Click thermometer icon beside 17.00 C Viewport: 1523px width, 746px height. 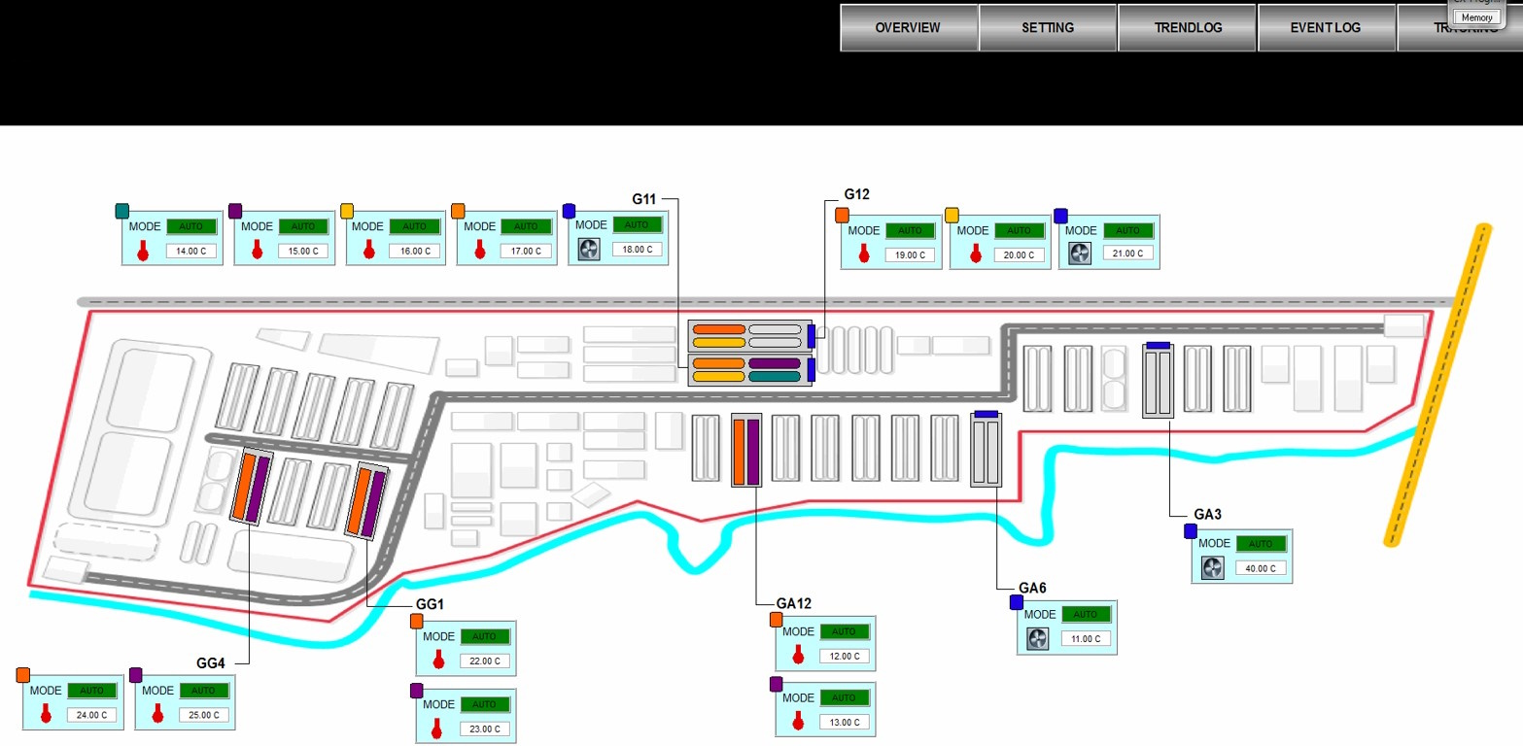pyautogui.click(x=479, y=250)
